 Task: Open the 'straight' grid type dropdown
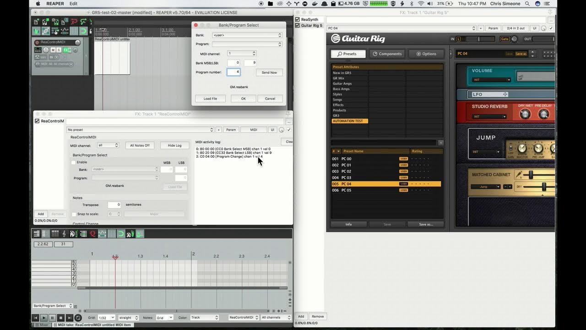click(x=129, y=318)
